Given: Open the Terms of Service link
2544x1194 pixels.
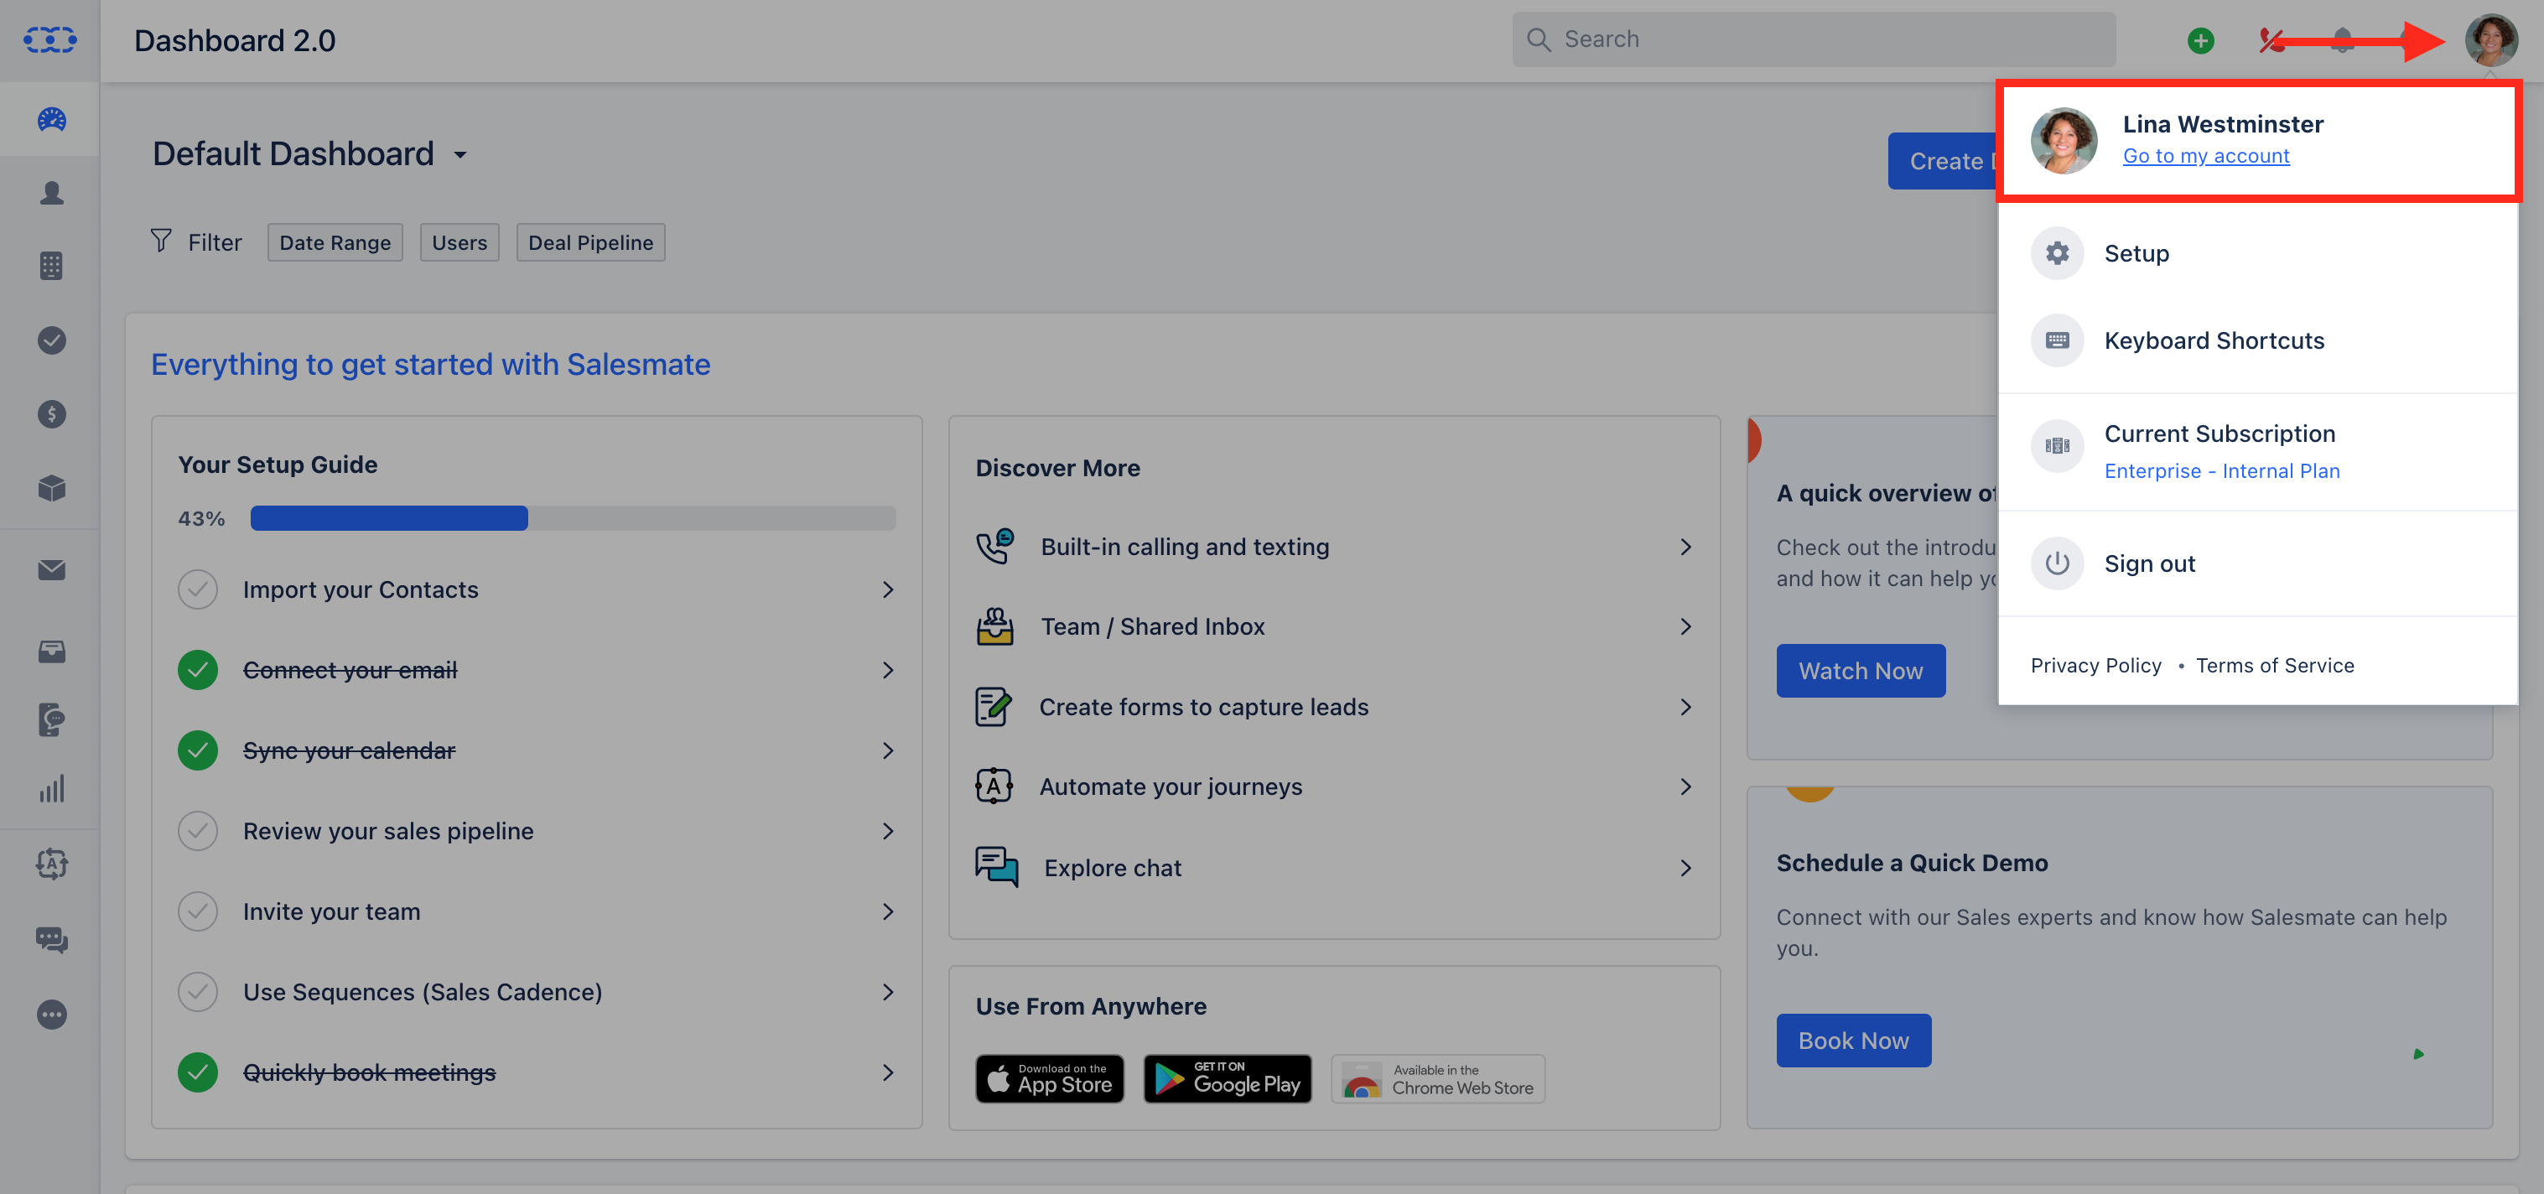Looking at the screenshot, I should (x=2274, y=666).
